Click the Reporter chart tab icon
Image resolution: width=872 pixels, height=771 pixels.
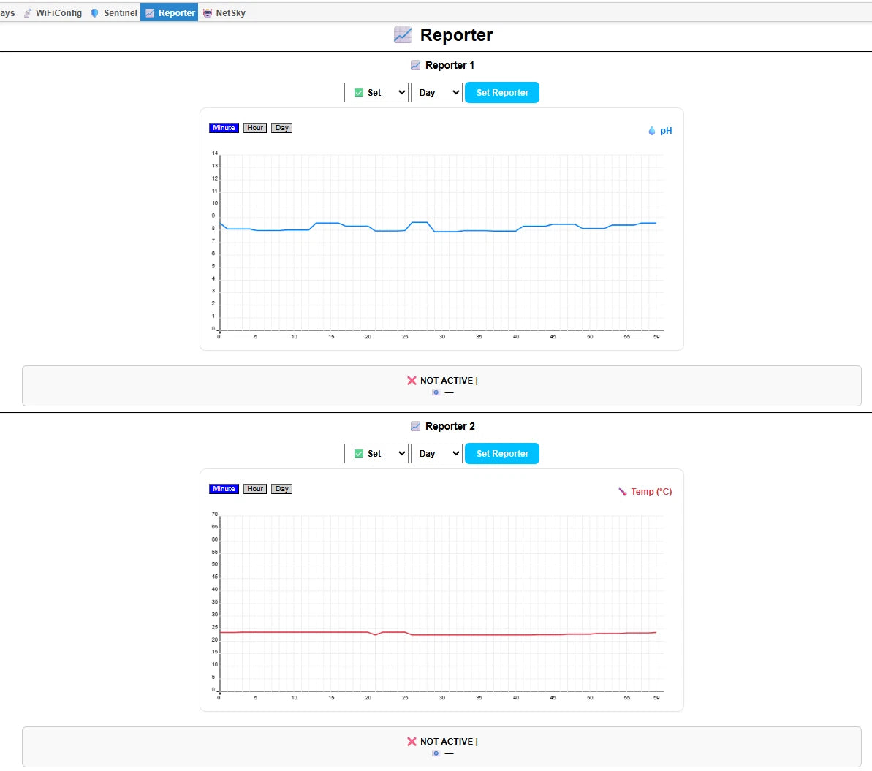[x=150, y=12]
